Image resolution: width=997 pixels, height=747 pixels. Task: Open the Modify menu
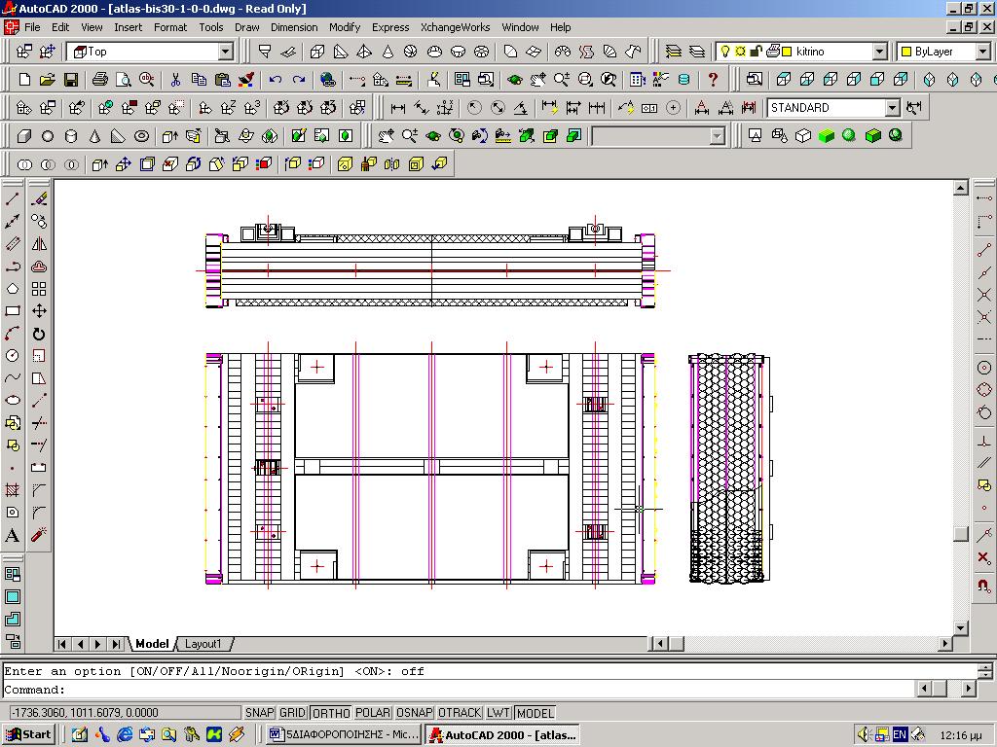(x=345, y=27)
